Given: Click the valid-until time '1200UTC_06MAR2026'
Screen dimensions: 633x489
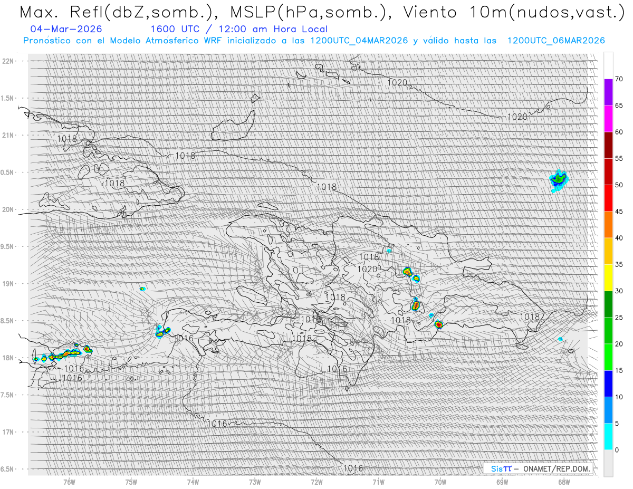Looking at the screenshot, I should pos(556,41).
